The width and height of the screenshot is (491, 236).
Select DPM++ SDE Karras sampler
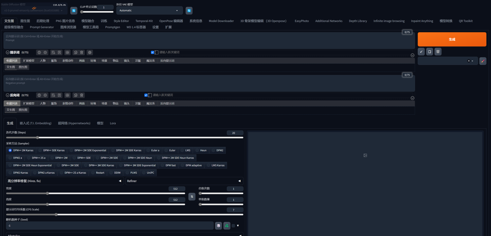(52, 150)
